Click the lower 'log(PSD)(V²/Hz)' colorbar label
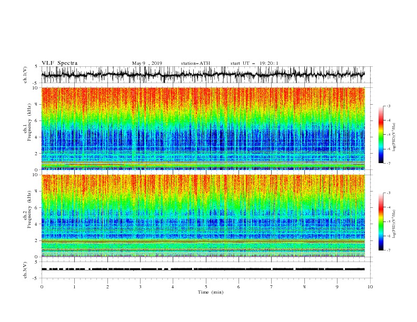Image resolution: width=417 pixels, height=322 pixels. pyautogui.click(x=394, y=224)
